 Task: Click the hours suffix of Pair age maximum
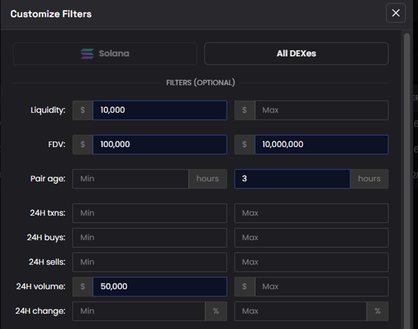pos(369,179)
